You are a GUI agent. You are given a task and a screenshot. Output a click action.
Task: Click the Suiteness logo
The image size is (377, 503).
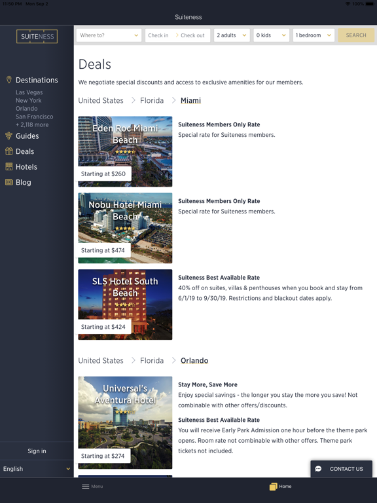tap(37, 36)
